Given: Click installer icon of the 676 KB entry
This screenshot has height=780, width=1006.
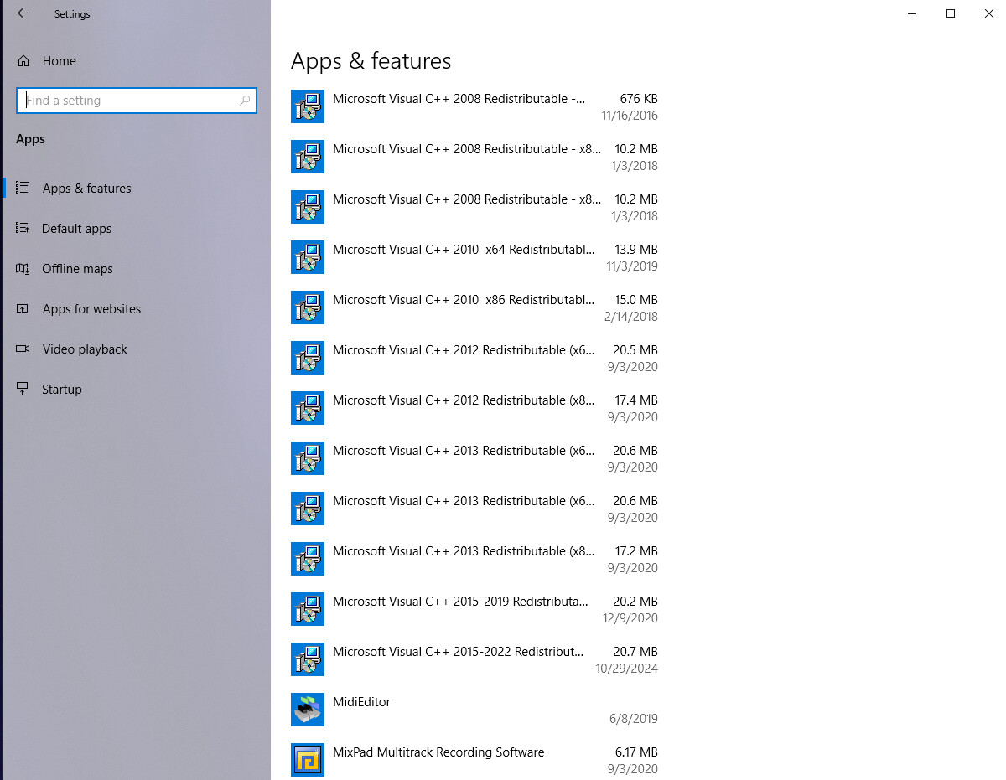Looking at the screenshot, I should (308, 106).
